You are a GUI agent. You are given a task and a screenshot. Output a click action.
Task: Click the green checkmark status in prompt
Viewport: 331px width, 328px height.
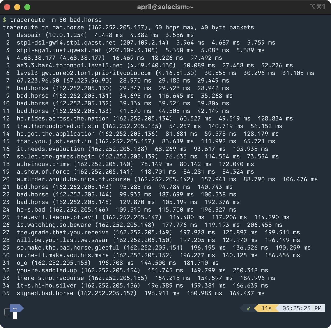249,308
